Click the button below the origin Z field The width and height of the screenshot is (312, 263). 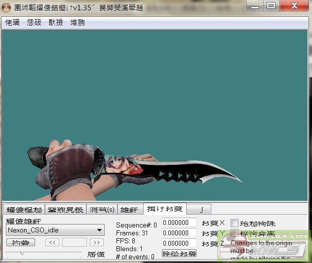(179, 253)
